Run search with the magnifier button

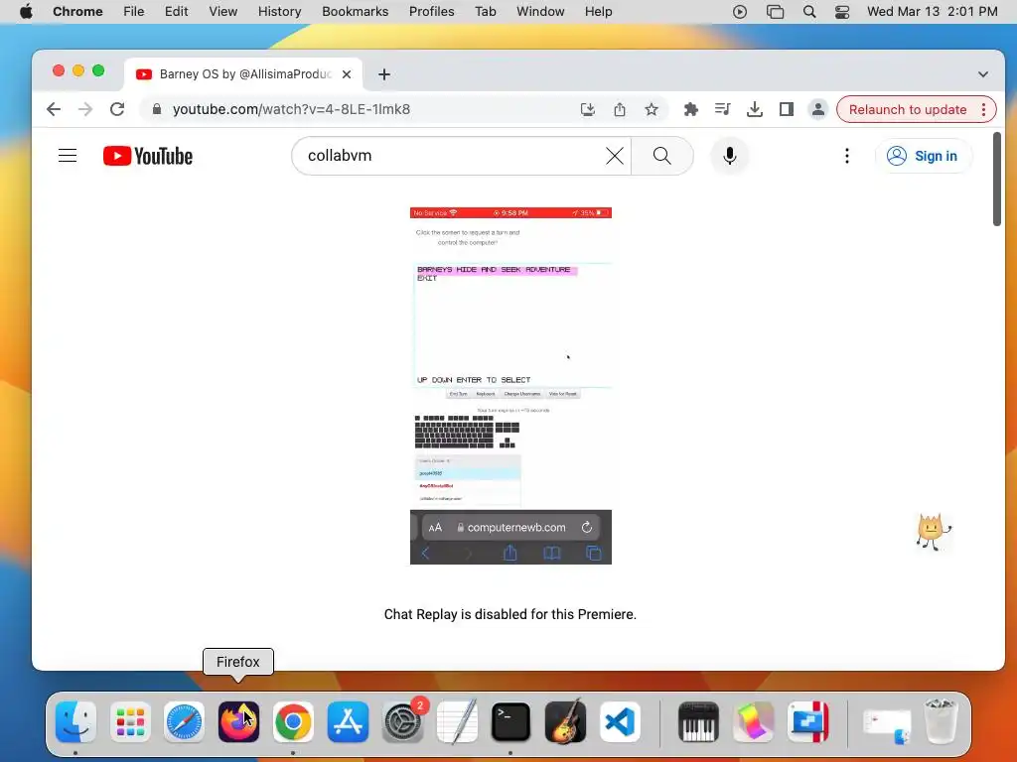coord(662,156)
